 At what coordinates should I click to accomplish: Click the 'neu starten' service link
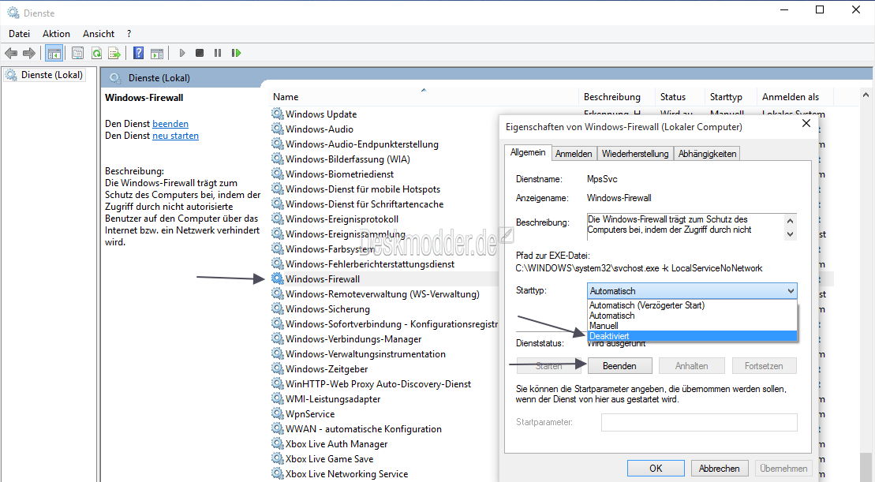[x=175, y=136]
